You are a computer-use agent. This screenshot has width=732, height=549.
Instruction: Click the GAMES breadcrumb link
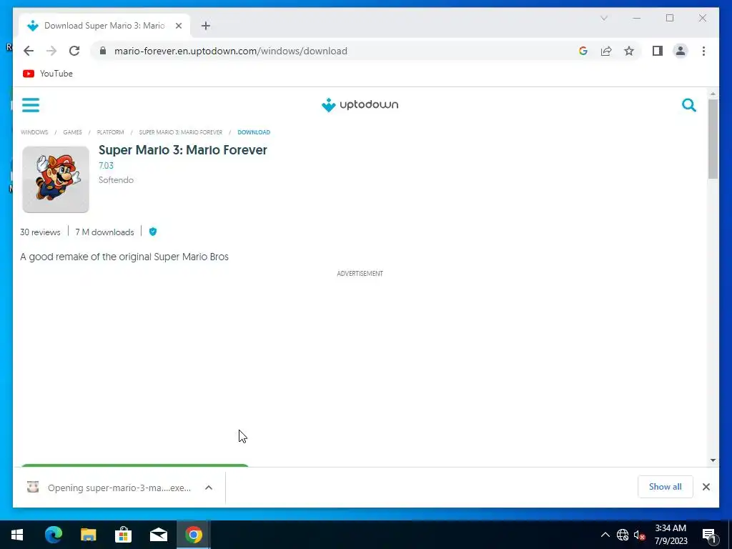point(72,132)
